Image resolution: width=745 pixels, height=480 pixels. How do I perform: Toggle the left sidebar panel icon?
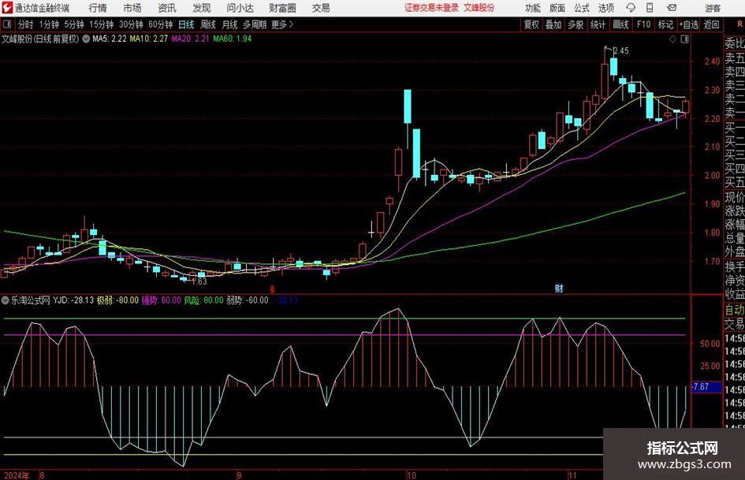pyautogui.click(x=6, y=24)
